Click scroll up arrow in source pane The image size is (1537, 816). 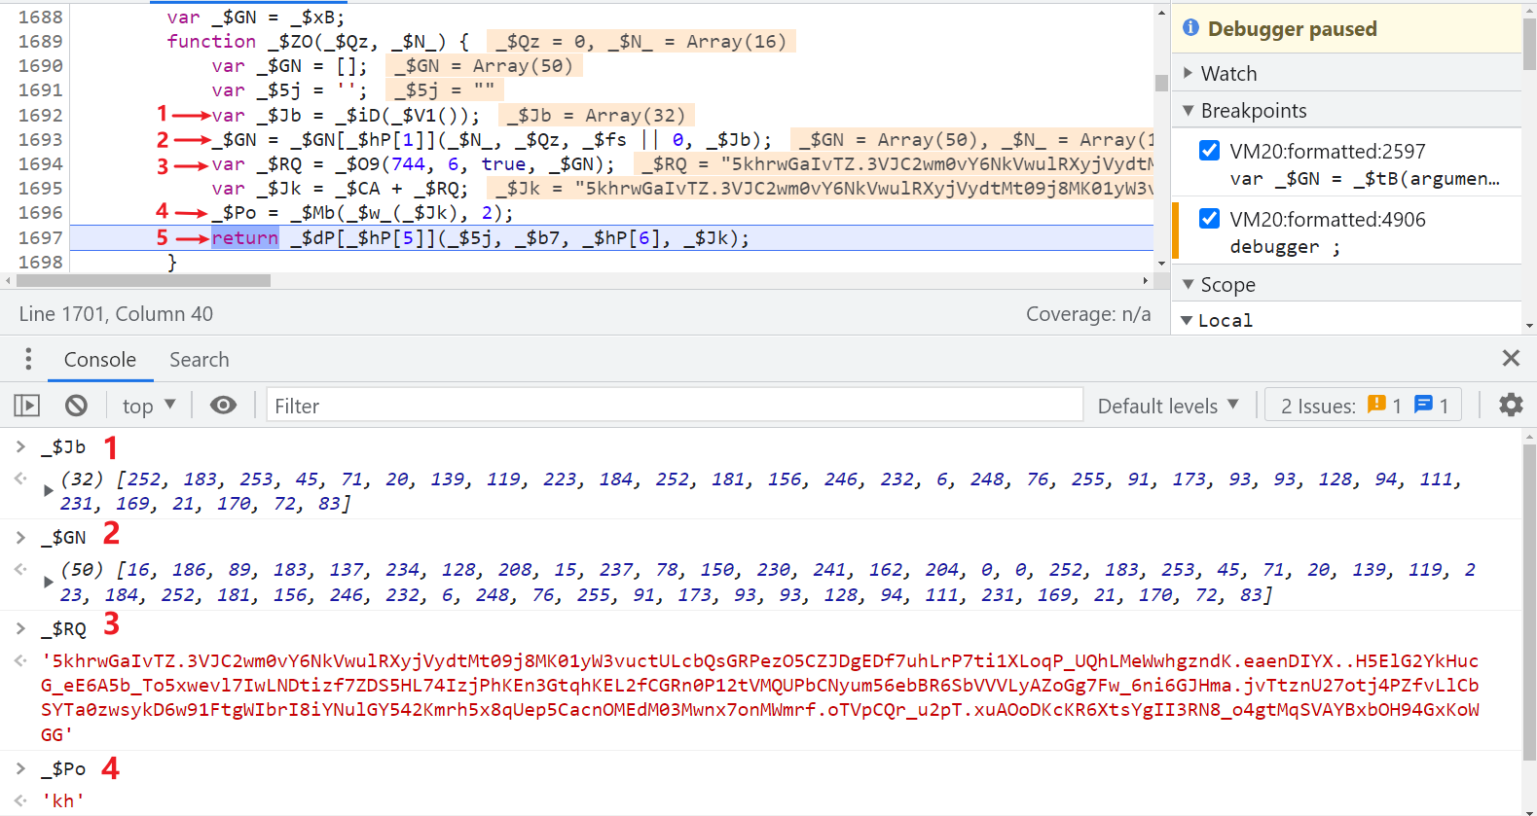[1161, 13]
